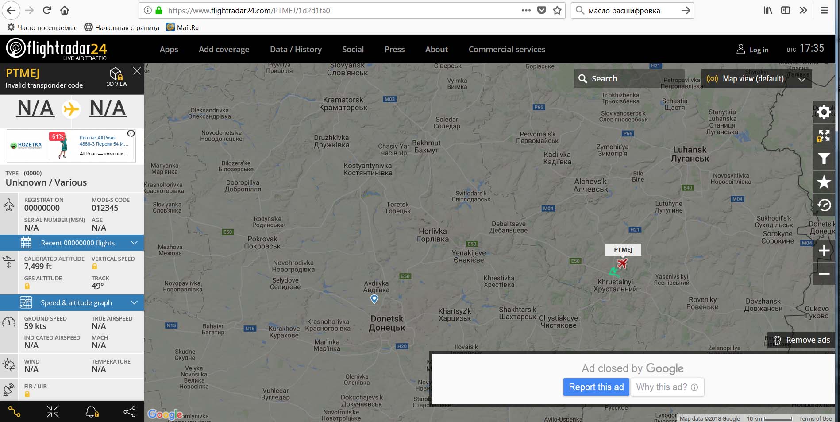840x422 pixels.
Task: Center map on aircraft using arrows icon
Action: (53, 412)
